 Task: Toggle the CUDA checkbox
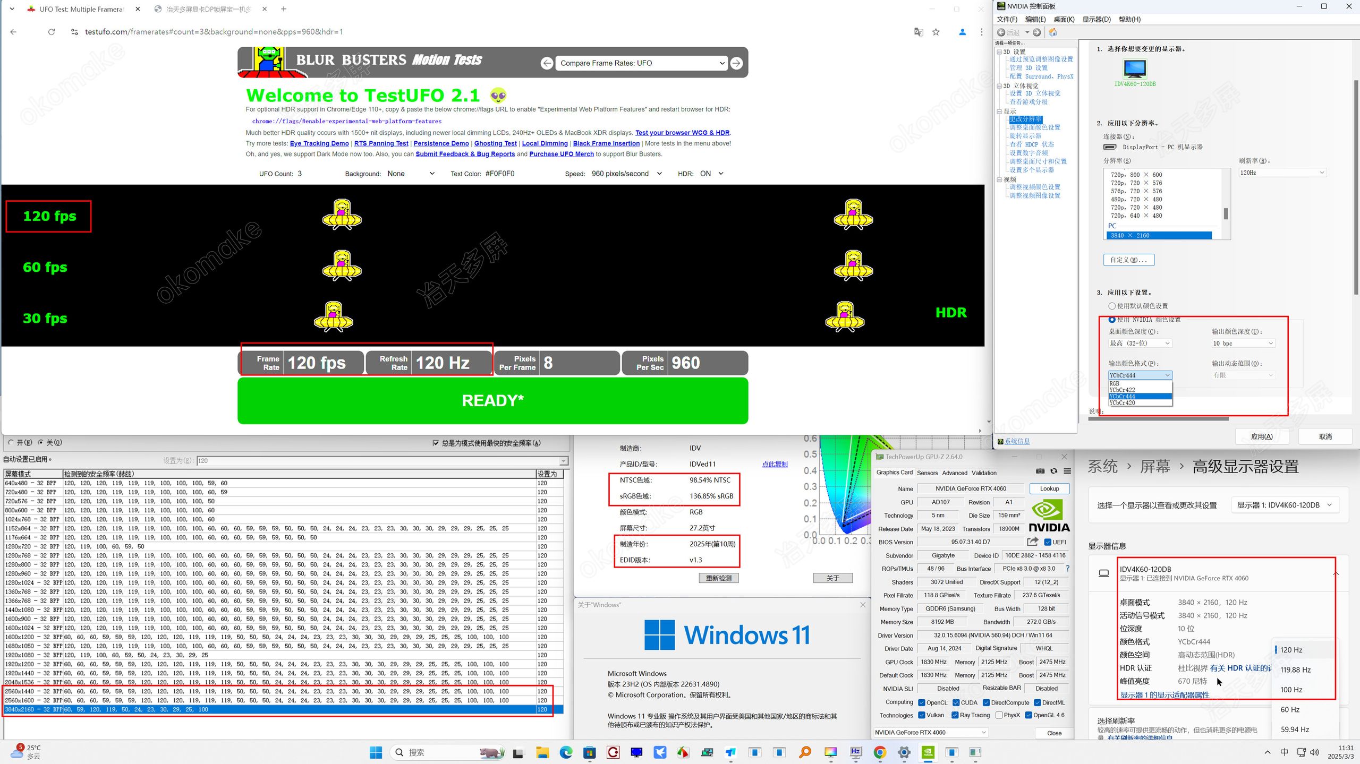(956, 702)
